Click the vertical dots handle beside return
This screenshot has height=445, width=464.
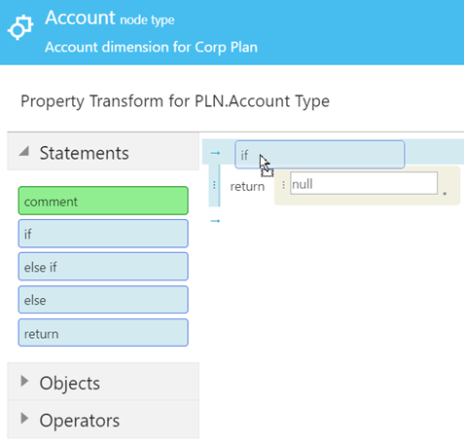click(214, 185)
